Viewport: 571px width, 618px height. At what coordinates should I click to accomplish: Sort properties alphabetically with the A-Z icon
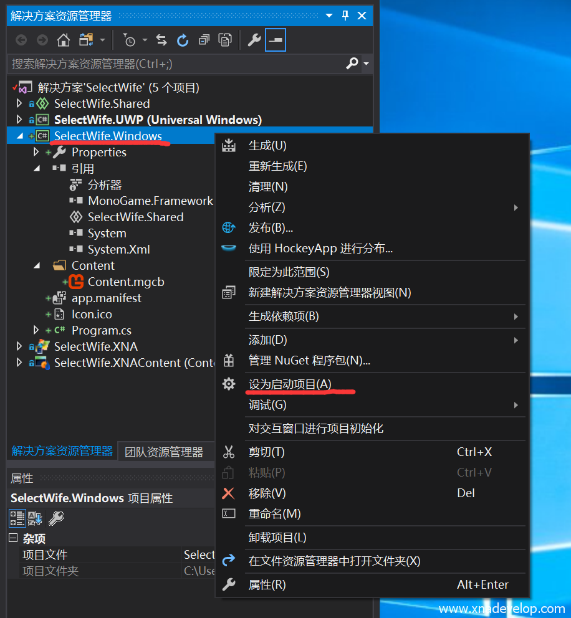click(x=35, y=518)
